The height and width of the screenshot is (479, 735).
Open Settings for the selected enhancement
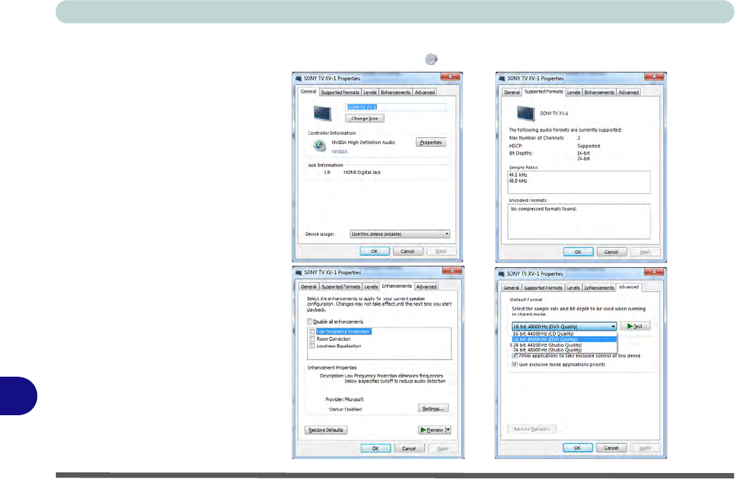click(x=433, y=408)
